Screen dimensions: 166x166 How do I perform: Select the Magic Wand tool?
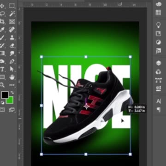[x=12, y=14]
